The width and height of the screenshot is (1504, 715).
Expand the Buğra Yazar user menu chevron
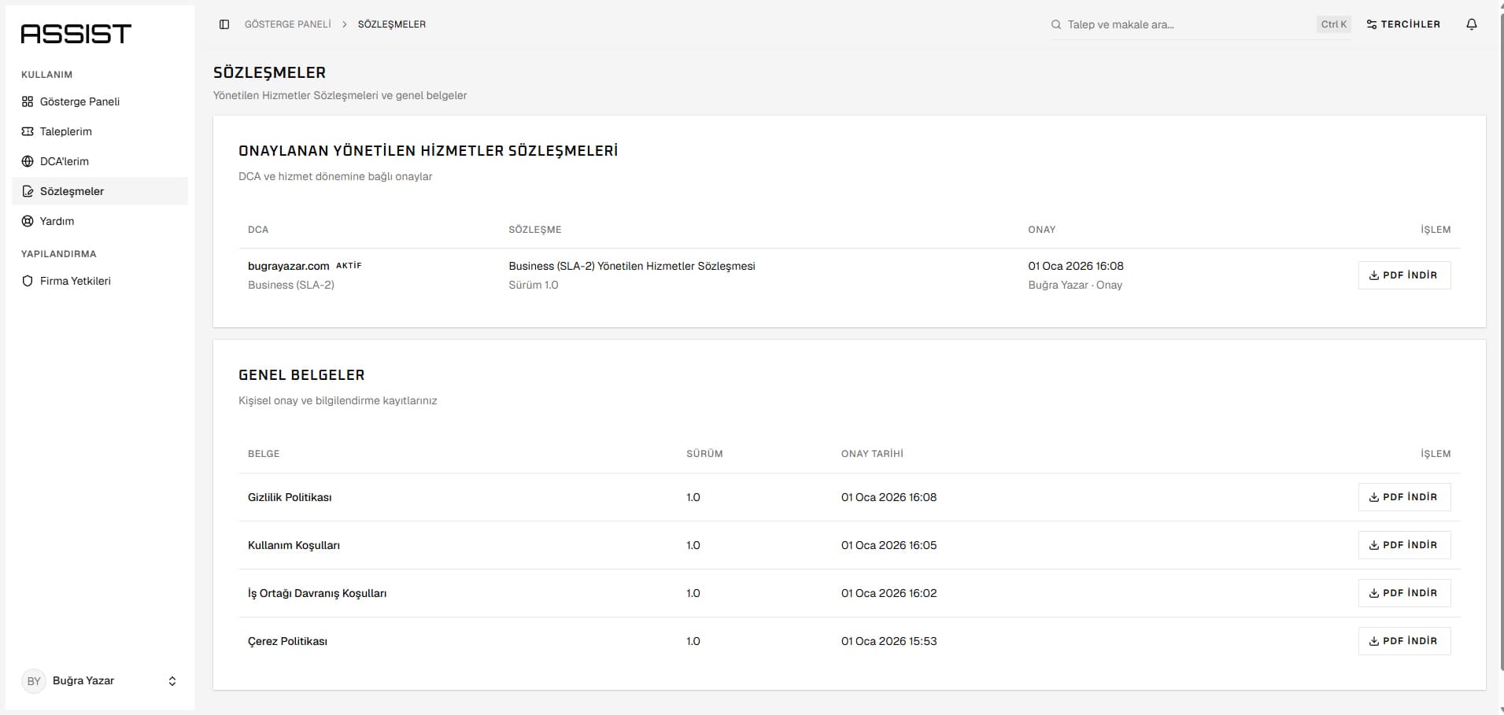[172, 681]
